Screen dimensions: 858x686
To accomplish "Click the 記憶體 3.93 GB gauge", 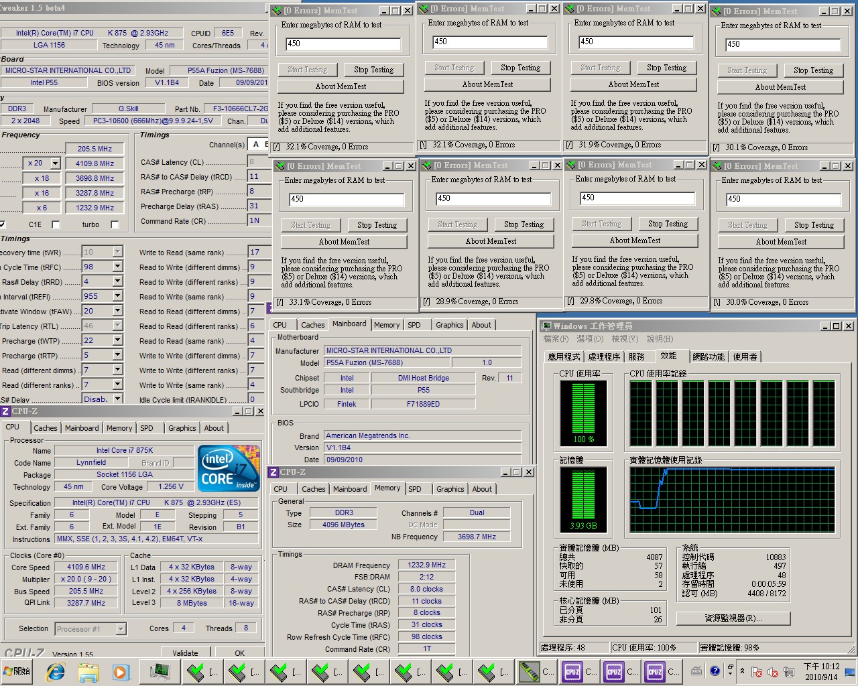I will pyautogui.click(x=583, y=499).
